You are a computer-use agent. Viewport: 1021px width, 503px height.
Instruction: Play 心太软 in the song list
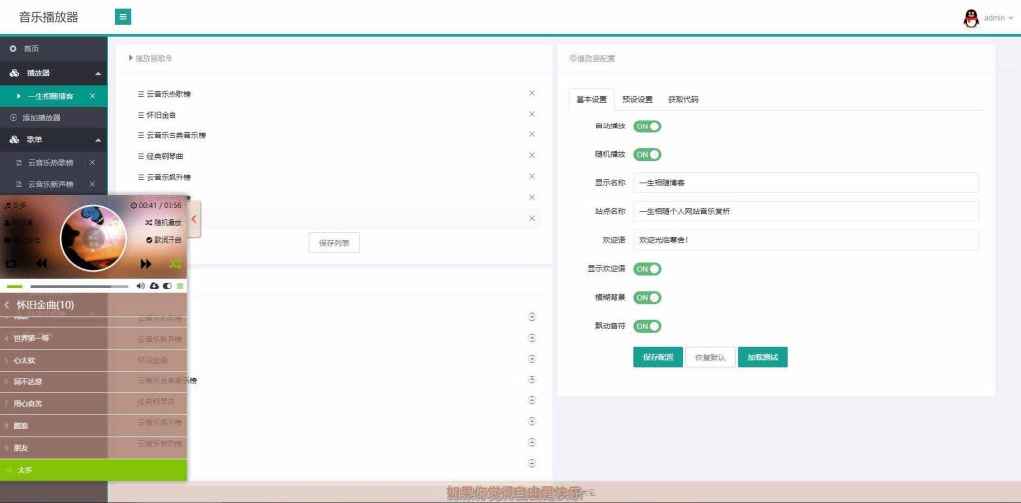(x=94, y=360)
